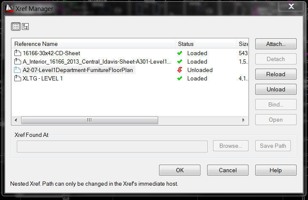Click the A_Interior_16166 xref file icon
This screenshot has height=200, width=308.
(x=18, y=61)
